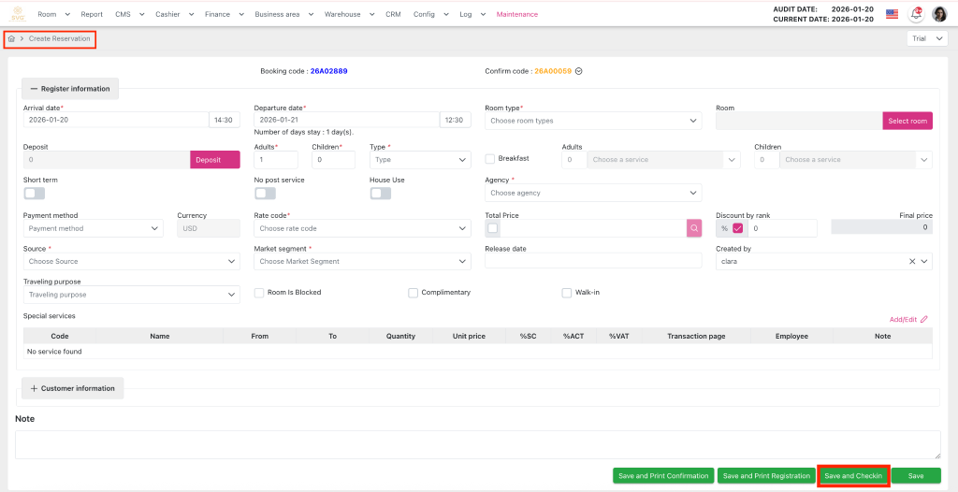
Task: Open the Warehouse menu
Action: (x=346, y=14)
